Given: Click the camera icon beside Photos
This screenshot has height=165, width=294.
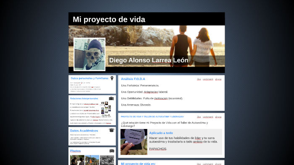Looking at the screenshot, I should (112, 151).
